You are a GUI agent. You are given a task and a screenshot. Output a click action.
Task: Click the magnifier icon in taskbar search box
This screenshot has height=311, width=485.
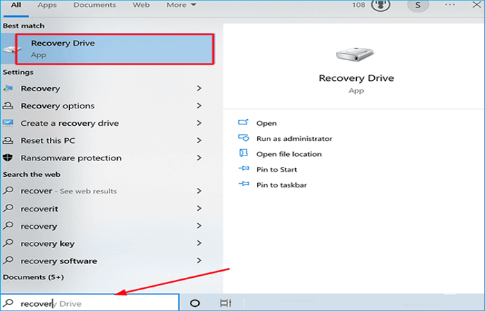[8, 303]
